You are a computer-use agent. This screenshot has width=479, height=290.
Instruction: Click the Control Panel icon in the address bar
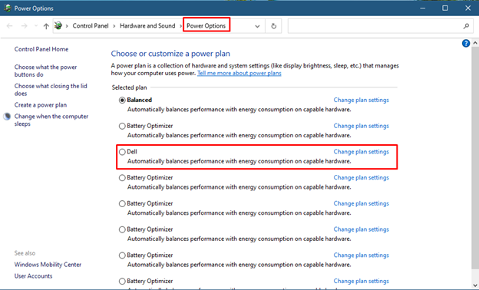pos(58,25)
